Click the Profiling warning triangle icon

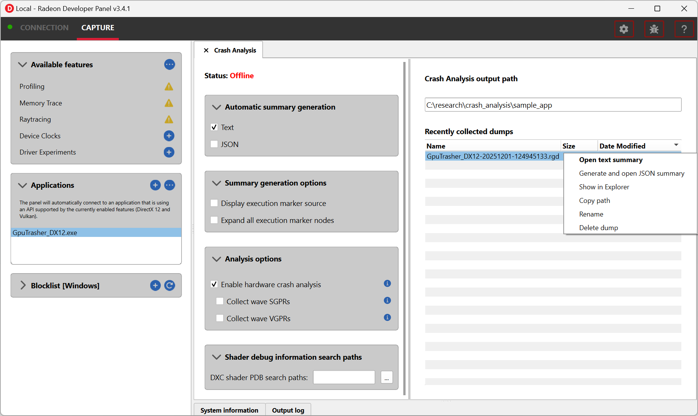pos(169,87)
